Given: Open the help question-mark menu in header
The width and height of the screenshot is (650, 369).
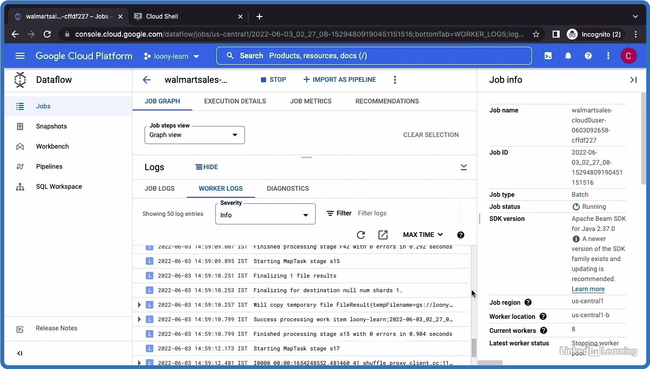Looking at the screenshot, I should pos(588,56).
